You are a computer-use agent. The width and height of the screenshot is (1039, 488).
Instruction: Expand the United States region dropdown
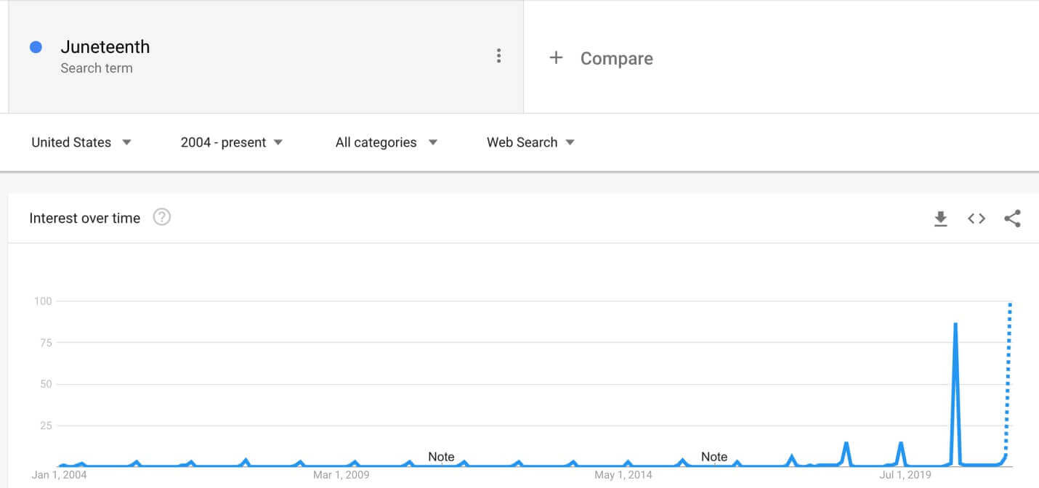click(x=81, y=142)
